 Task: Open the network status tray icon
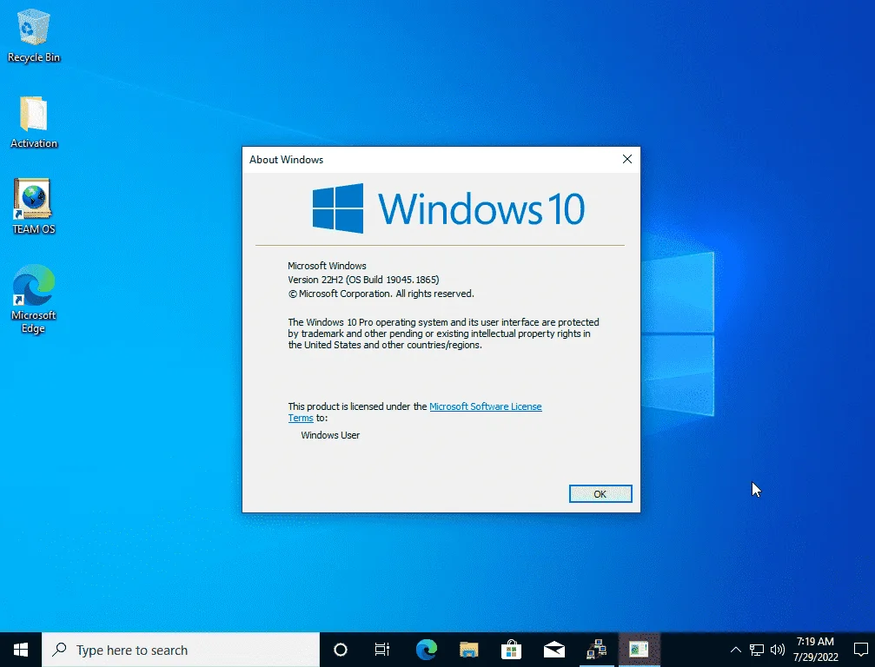757,650
